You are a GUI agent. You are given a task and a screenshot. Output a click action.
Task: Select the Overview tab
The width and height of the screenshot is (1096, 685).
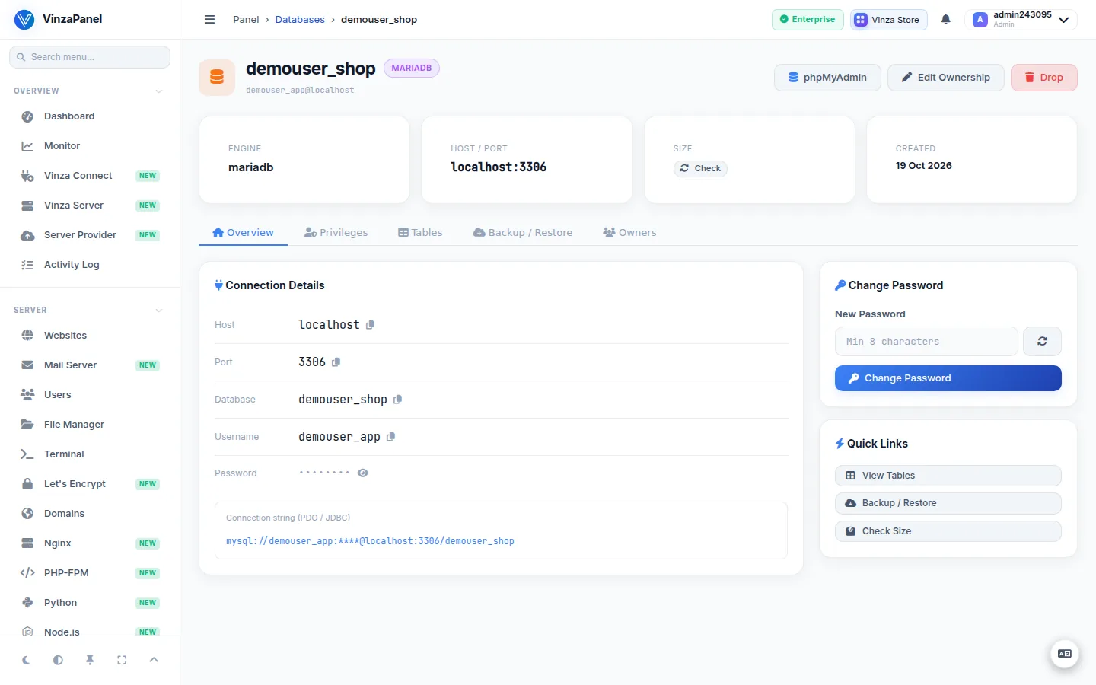(x=243, y=233)
